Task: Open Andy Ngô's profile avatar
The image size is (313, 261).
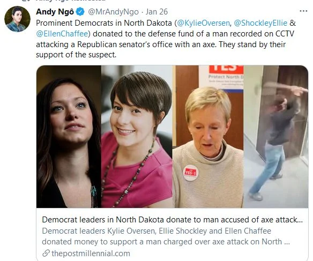Action: click(17, 19)
